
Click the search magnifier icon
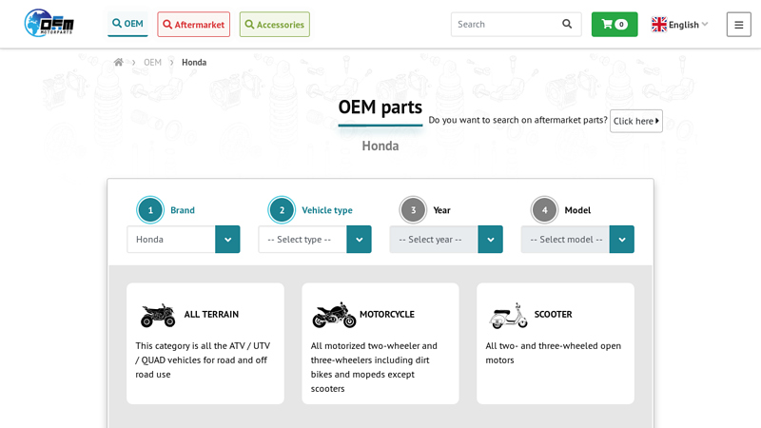[567, 24]
